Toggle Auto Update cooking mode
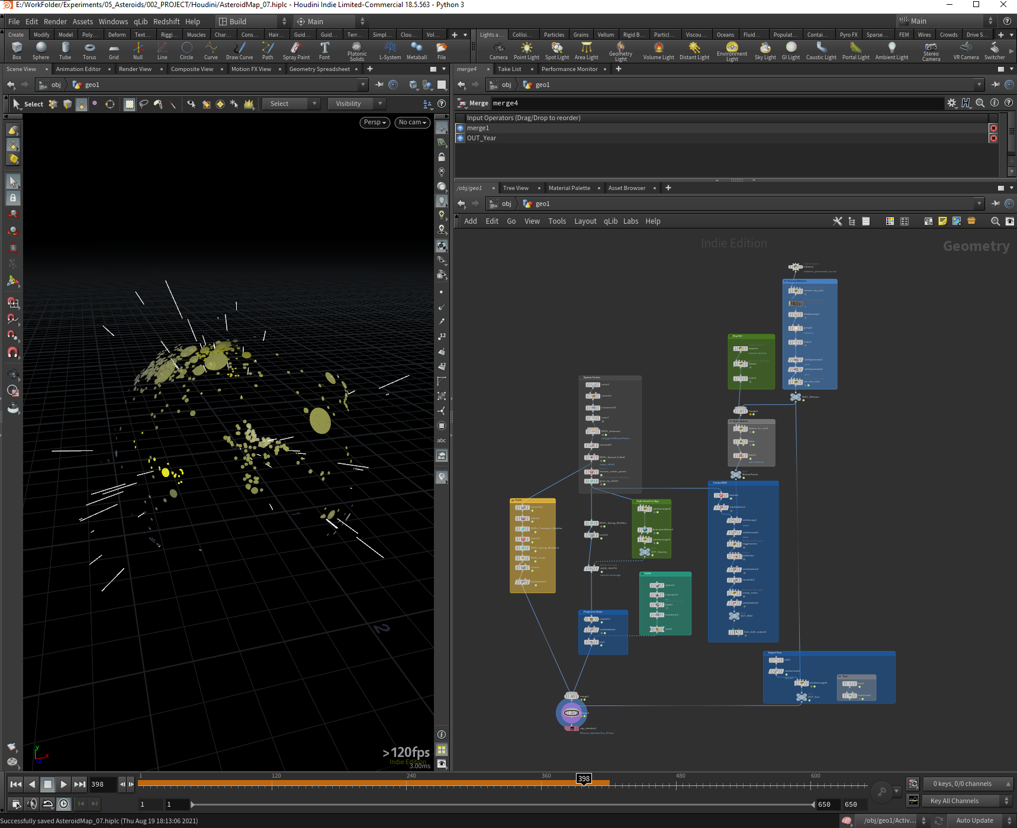Image resolution: width=1017 pixels, height=828 pixels. coord(974,820)
